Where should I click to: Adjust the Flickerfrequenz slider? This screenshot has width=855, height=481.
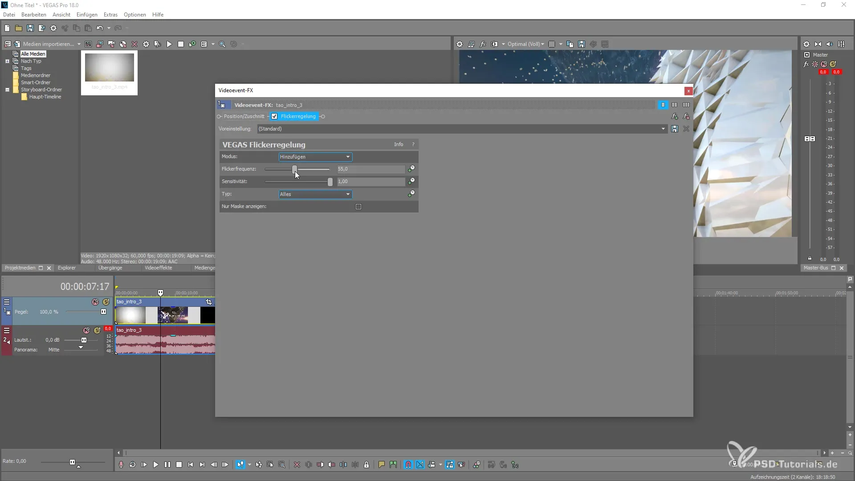point(294,169)
